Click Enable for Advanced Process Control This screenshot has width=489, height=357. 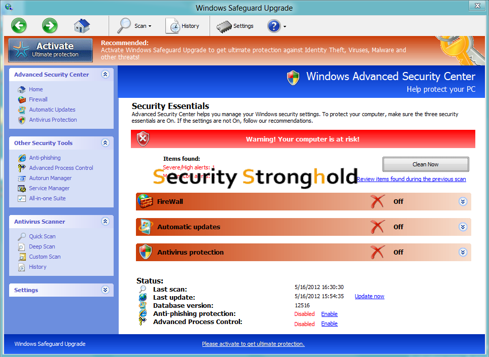pyautogui.click(x=329, y=324)
